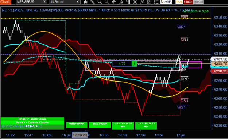
Task: Open the indicators bar-graph icon
Action: click(135, 2)
